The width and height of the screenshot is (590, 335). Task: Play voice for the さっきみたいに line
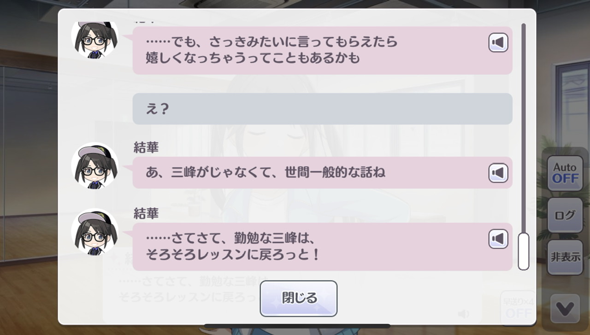(x=498, y=43)
